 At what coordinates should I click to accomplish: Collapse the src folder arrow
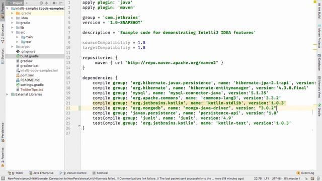tap(12, 32)
